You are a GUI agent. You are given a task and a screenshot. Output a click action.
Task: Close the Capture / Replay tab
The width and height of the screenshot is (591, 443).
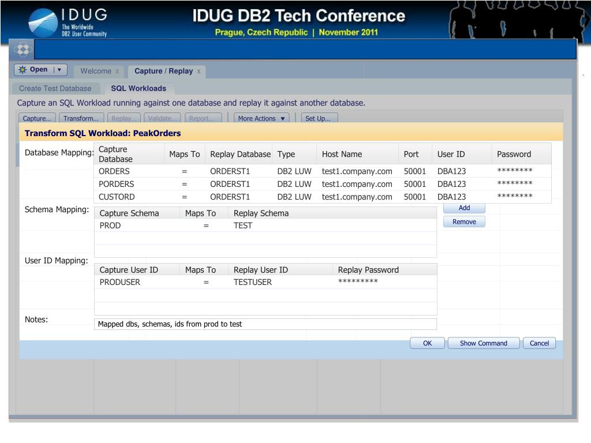(199, 71)
